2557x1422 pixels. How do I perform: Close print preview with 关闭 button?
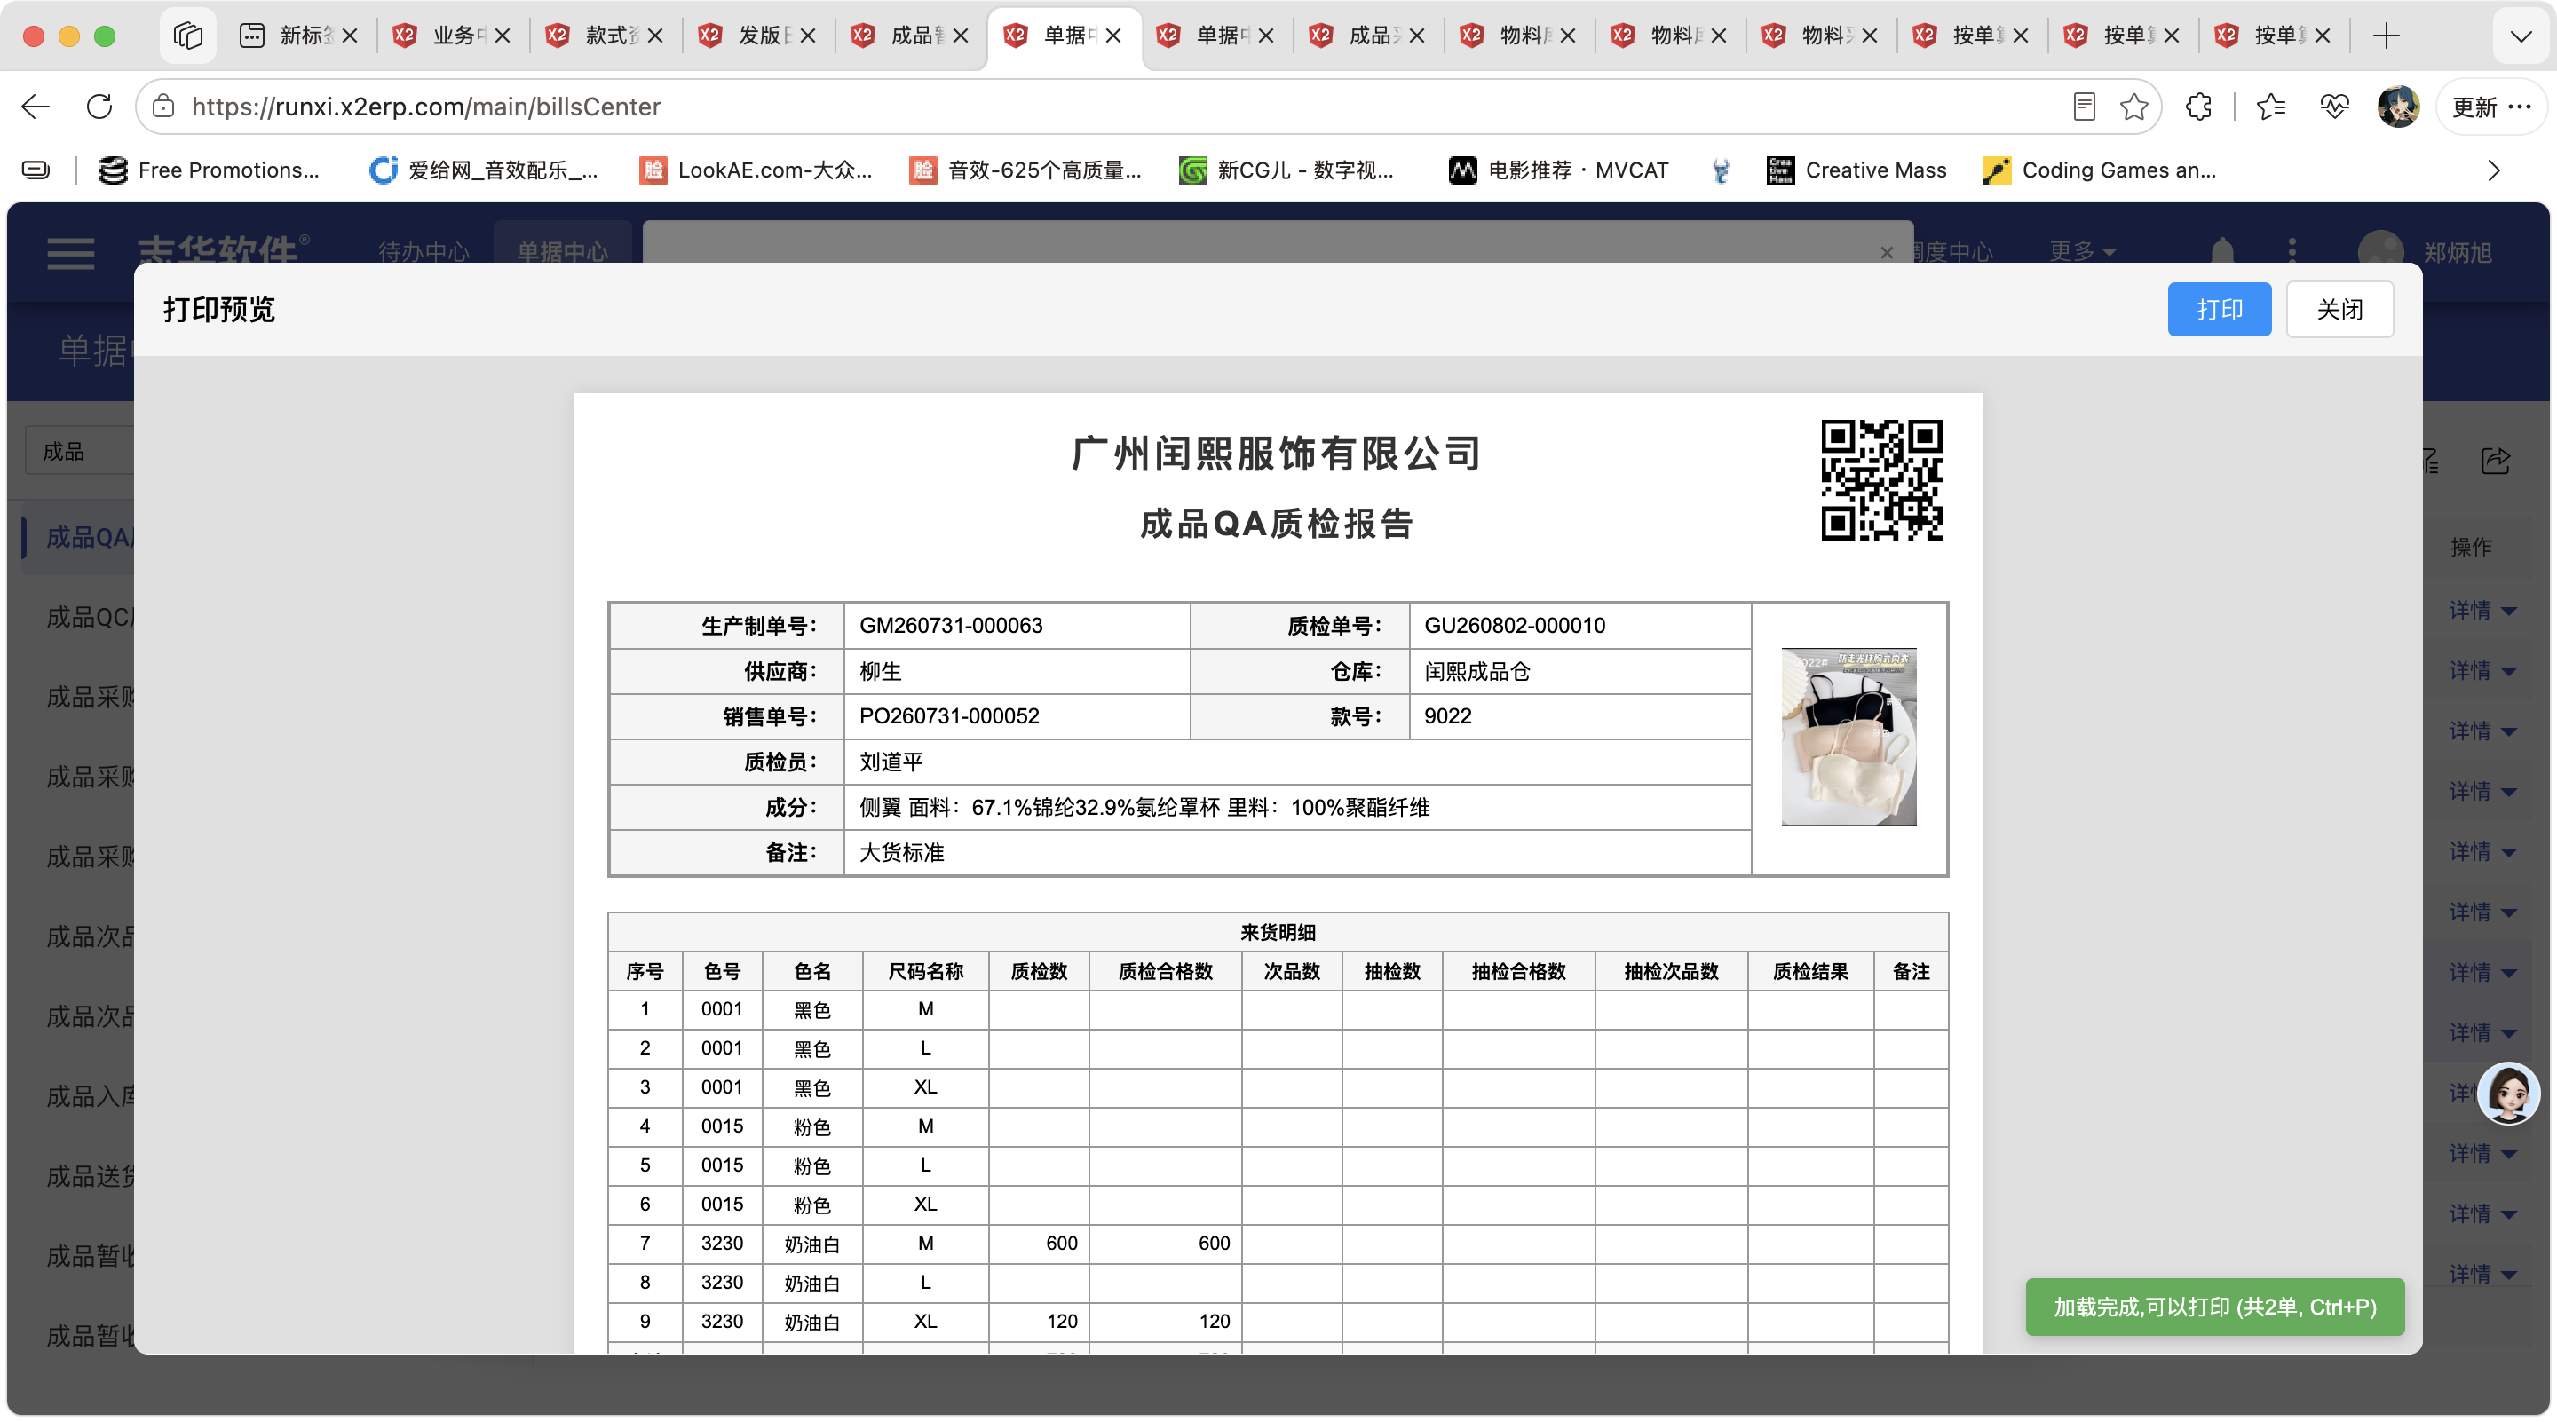[2339, 310]
